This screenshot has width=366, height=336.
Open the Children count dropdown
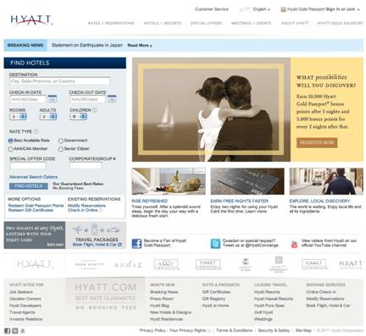tap(78, 117)
